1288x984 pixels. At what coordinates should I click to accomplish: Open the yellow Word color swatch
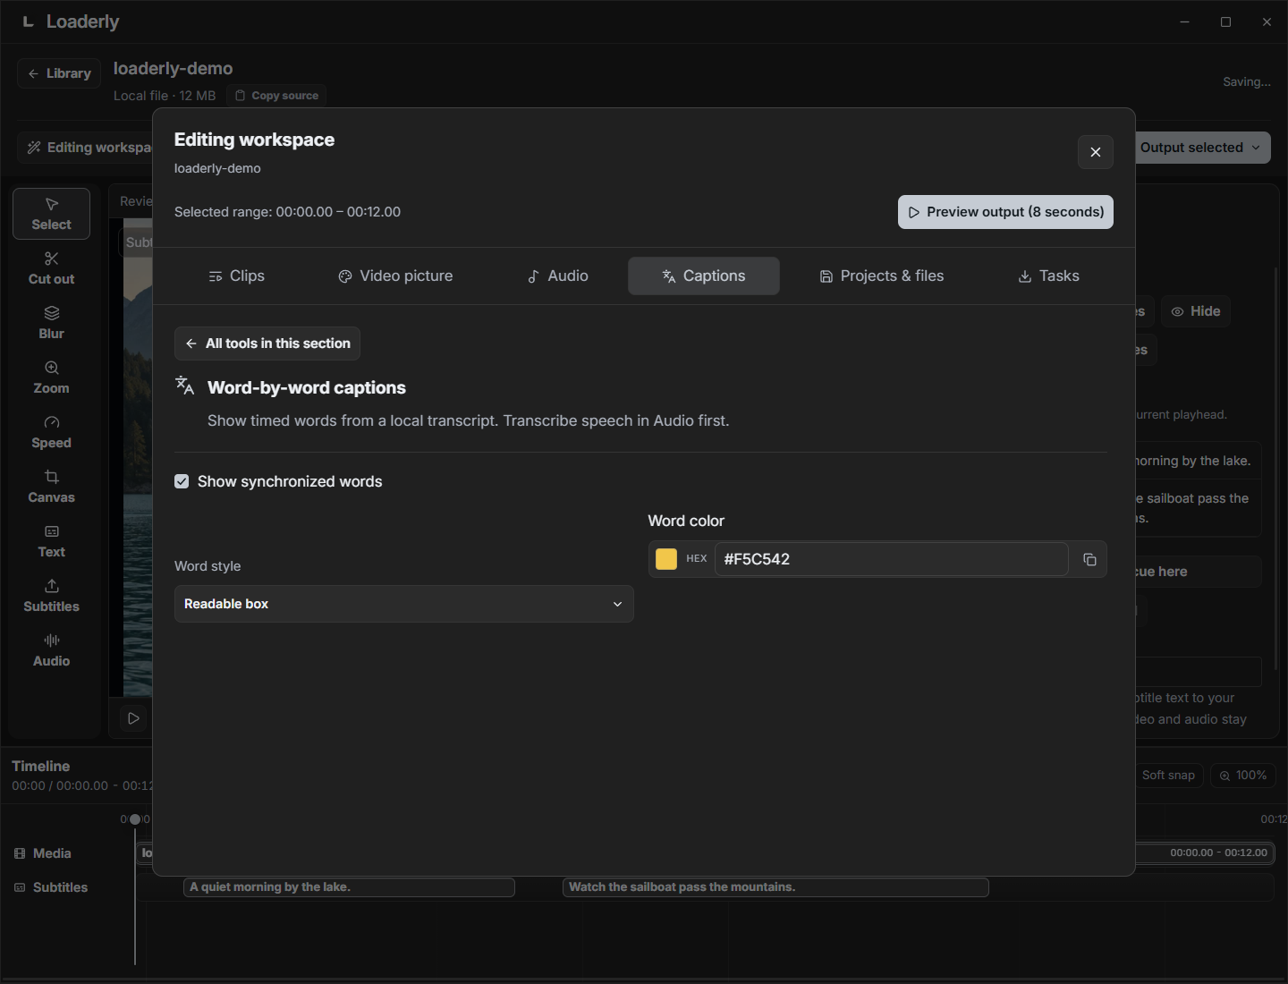coord(666,559)
